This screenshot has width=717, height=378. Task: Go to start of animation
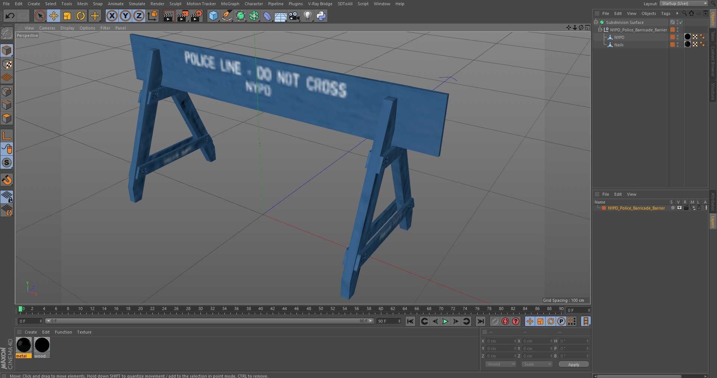[x=410, y=321]
